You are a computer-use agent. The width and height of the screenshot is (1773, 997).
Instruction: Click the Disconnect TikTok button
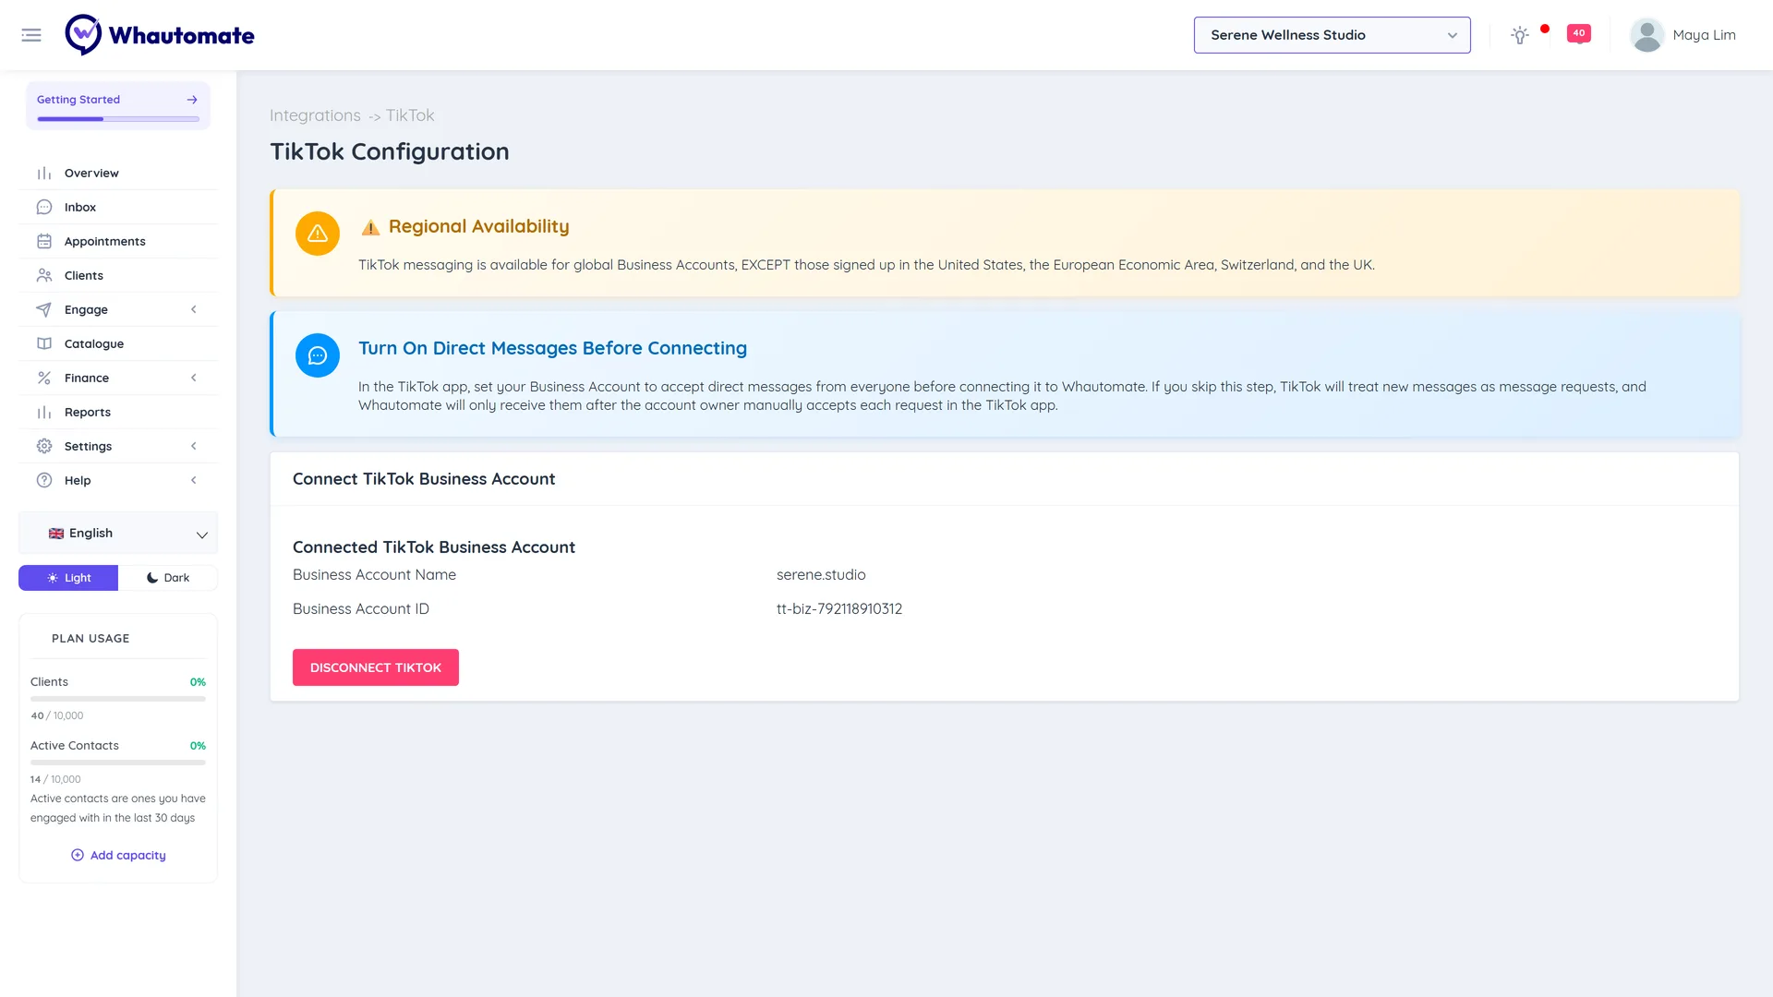click(x=376, y=667)
